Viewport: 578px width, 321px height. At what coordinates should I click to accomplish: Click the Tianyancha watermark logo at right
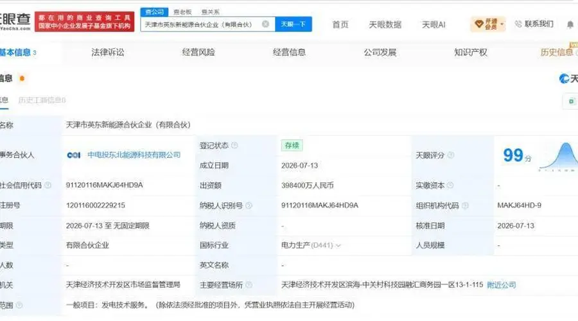point(568,78)
